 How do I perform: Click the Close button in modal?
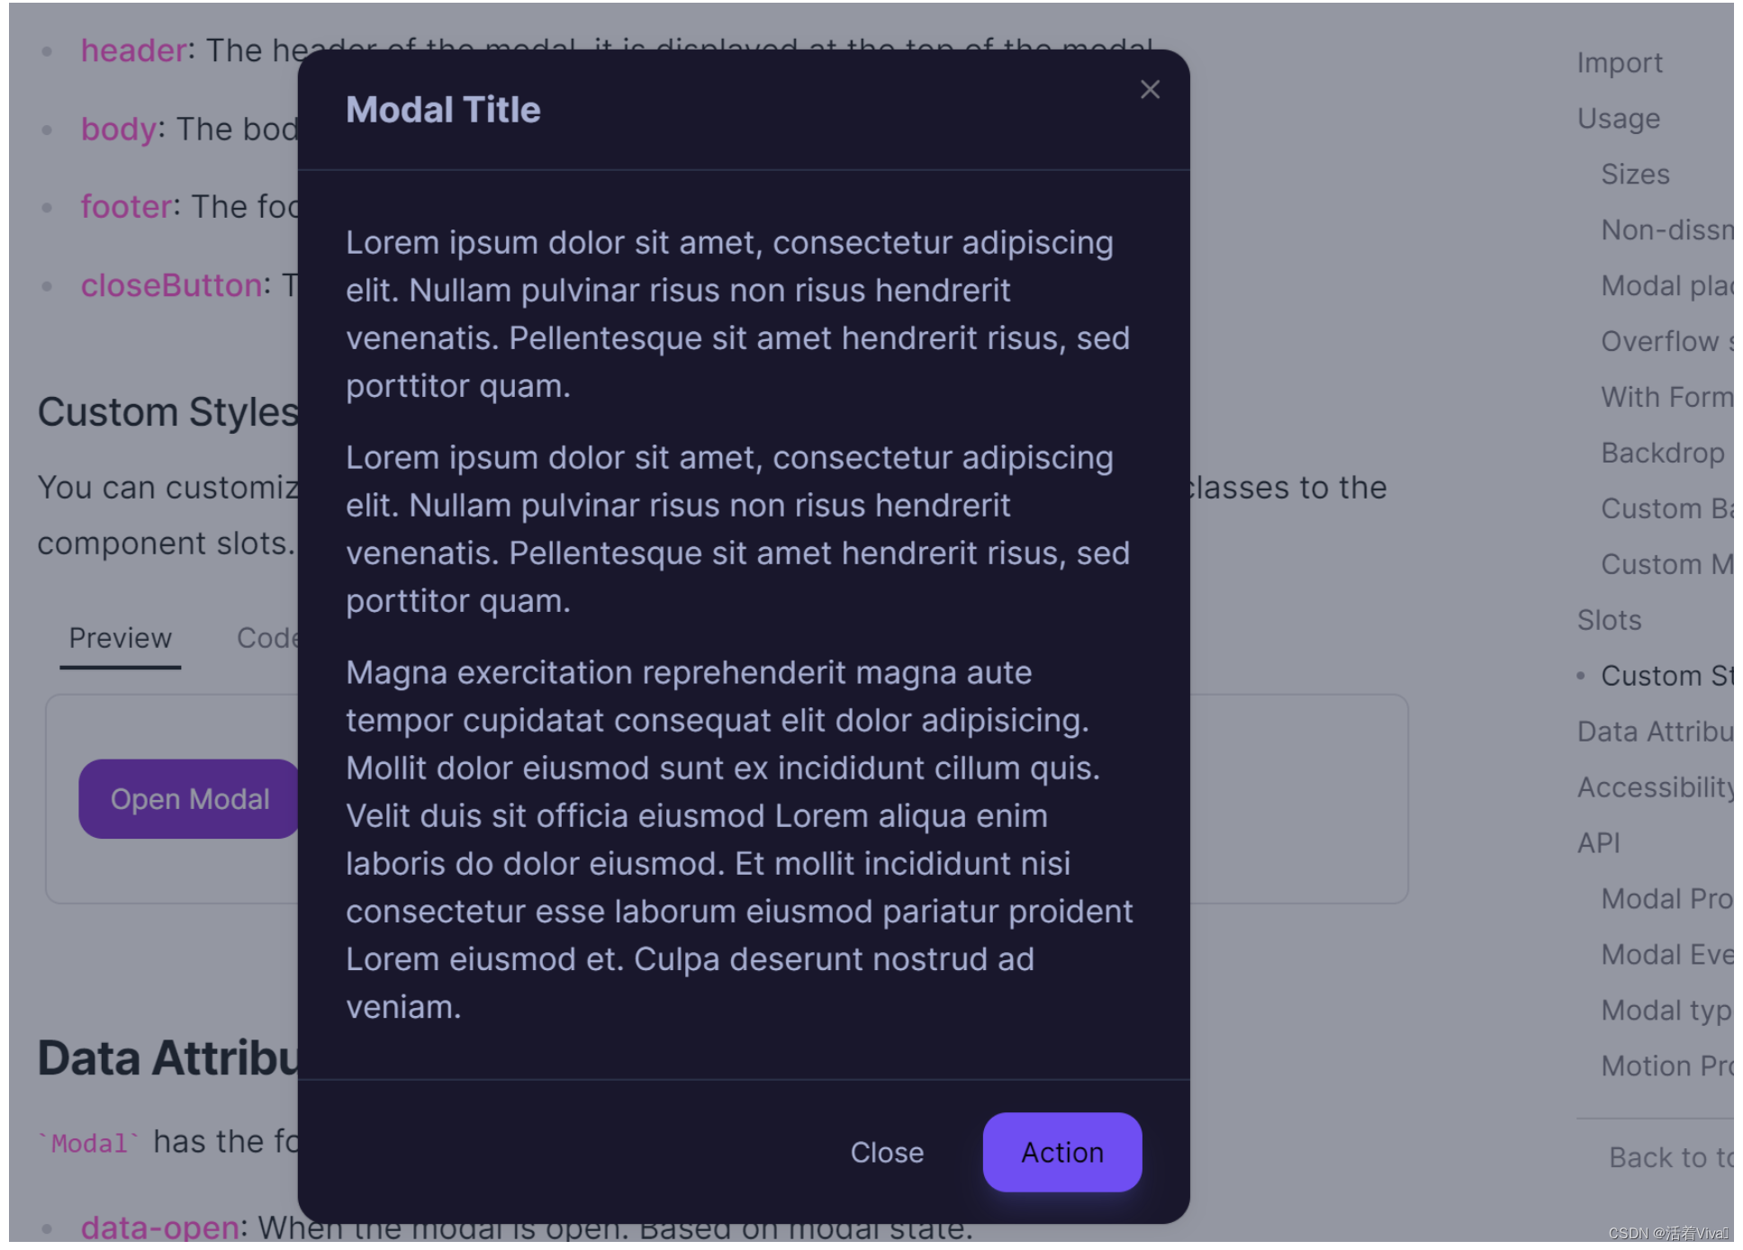coord(888,1153)
